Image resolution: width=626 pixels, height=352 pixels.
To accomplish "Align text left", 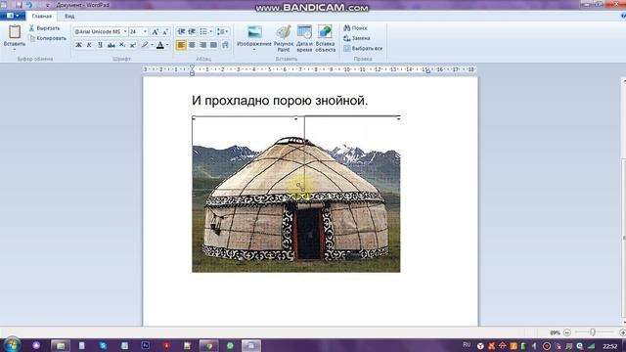I will pyautogui.click(x=181, y=45).
